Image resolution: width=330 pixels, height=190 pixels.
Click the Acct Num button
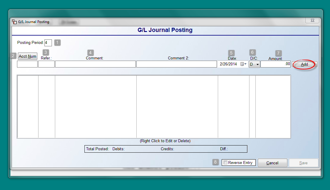click(x=27, y=56)
